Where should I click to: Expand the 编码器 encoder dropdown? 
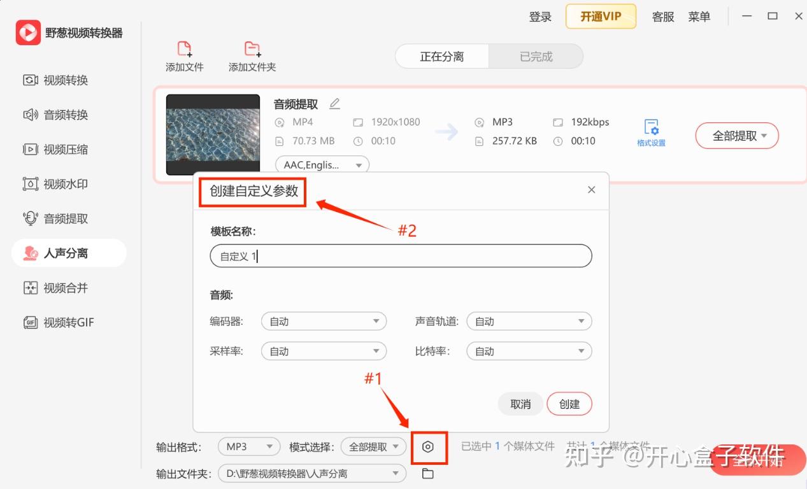[x=324, y=322]
